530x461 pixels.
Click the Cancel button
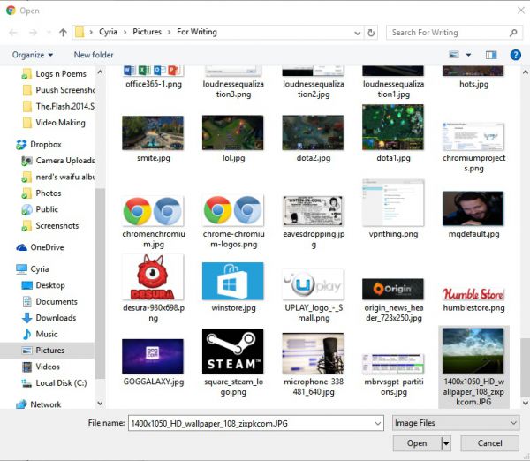[x=489, y=443]
